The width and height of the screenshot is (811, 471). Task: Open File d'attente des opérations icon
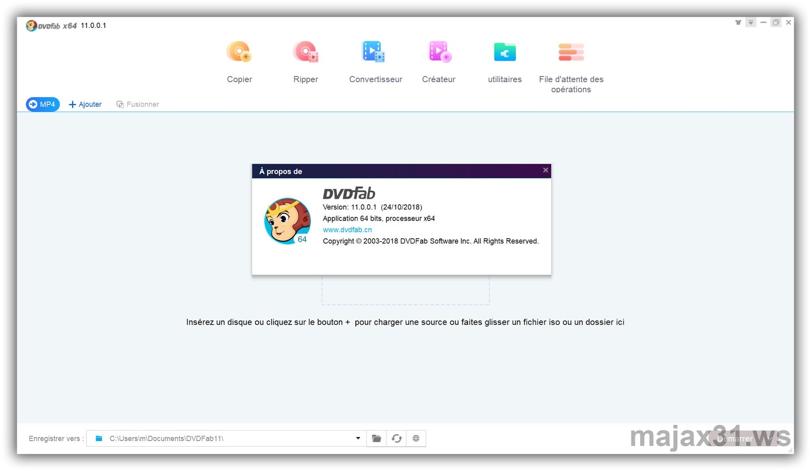pos(571,52)
